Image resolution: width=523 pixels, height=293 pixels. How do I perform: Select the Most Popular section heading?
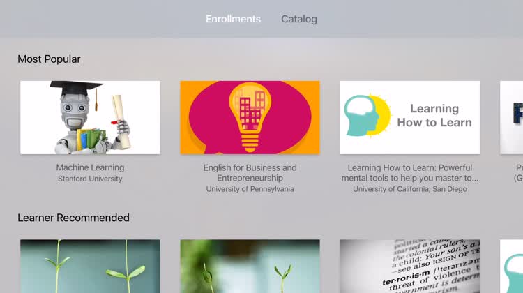[49, 59]
